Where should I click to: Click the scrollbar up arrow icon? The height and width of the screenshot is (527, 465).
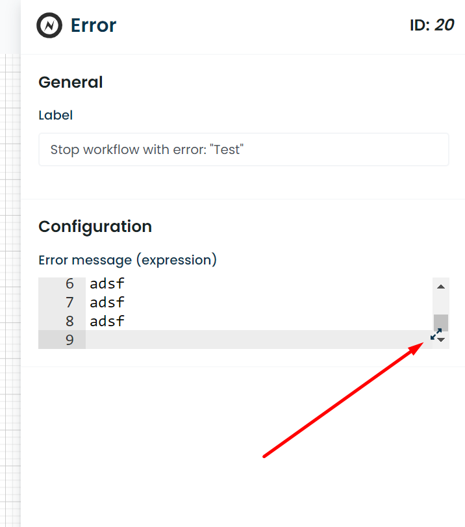(440, 286)
